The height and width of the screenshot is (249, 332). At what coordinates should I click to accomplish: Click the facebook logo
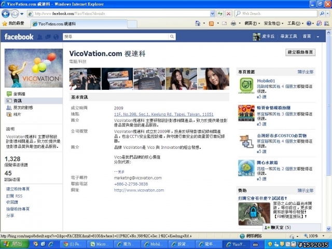[19, 37]
